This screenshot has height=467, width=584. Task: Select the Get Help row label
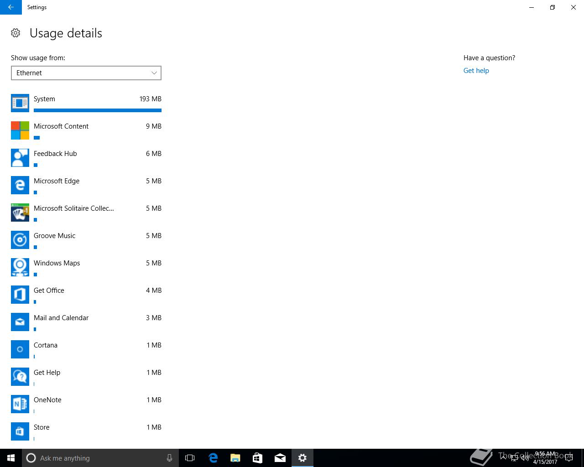click(47, 373)
